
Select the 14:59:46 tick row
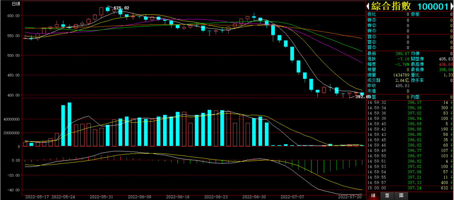pos(410,145)
